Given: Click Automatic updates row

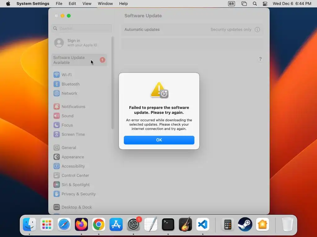Looking at the screenshot, I should (x=192, y=29).
